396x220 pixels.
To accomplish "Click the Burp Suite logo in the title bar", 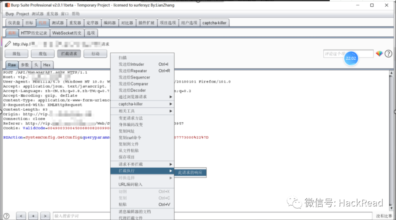I will point(7,5).
